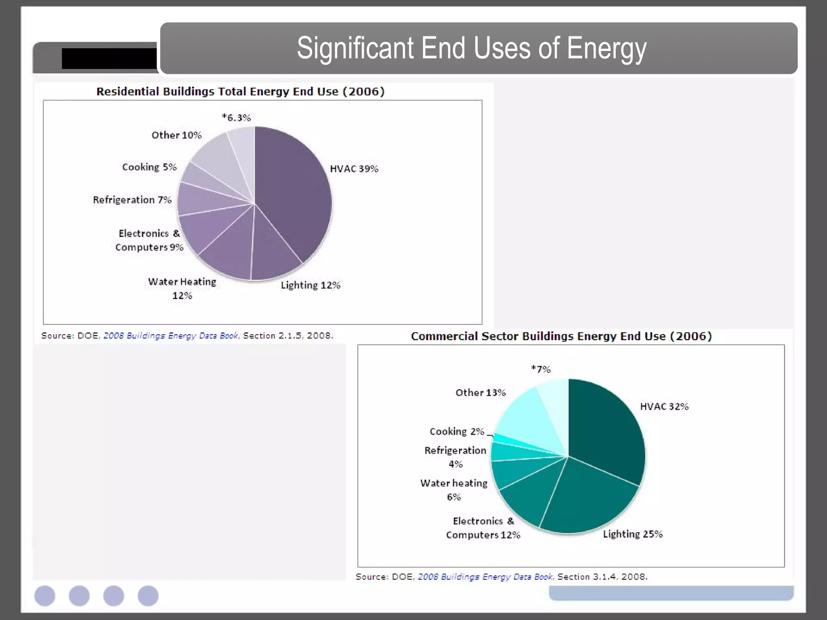Click the third purple circle at bottom

pyautogui.click(x=113, y=596)
